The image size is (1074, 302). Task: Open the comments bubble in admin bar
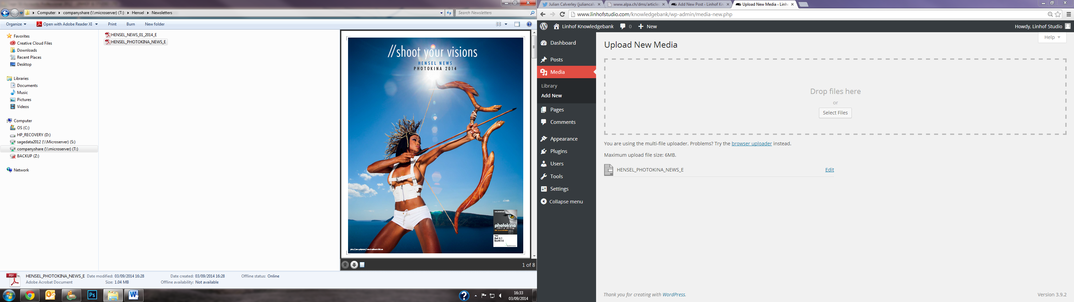625,26
